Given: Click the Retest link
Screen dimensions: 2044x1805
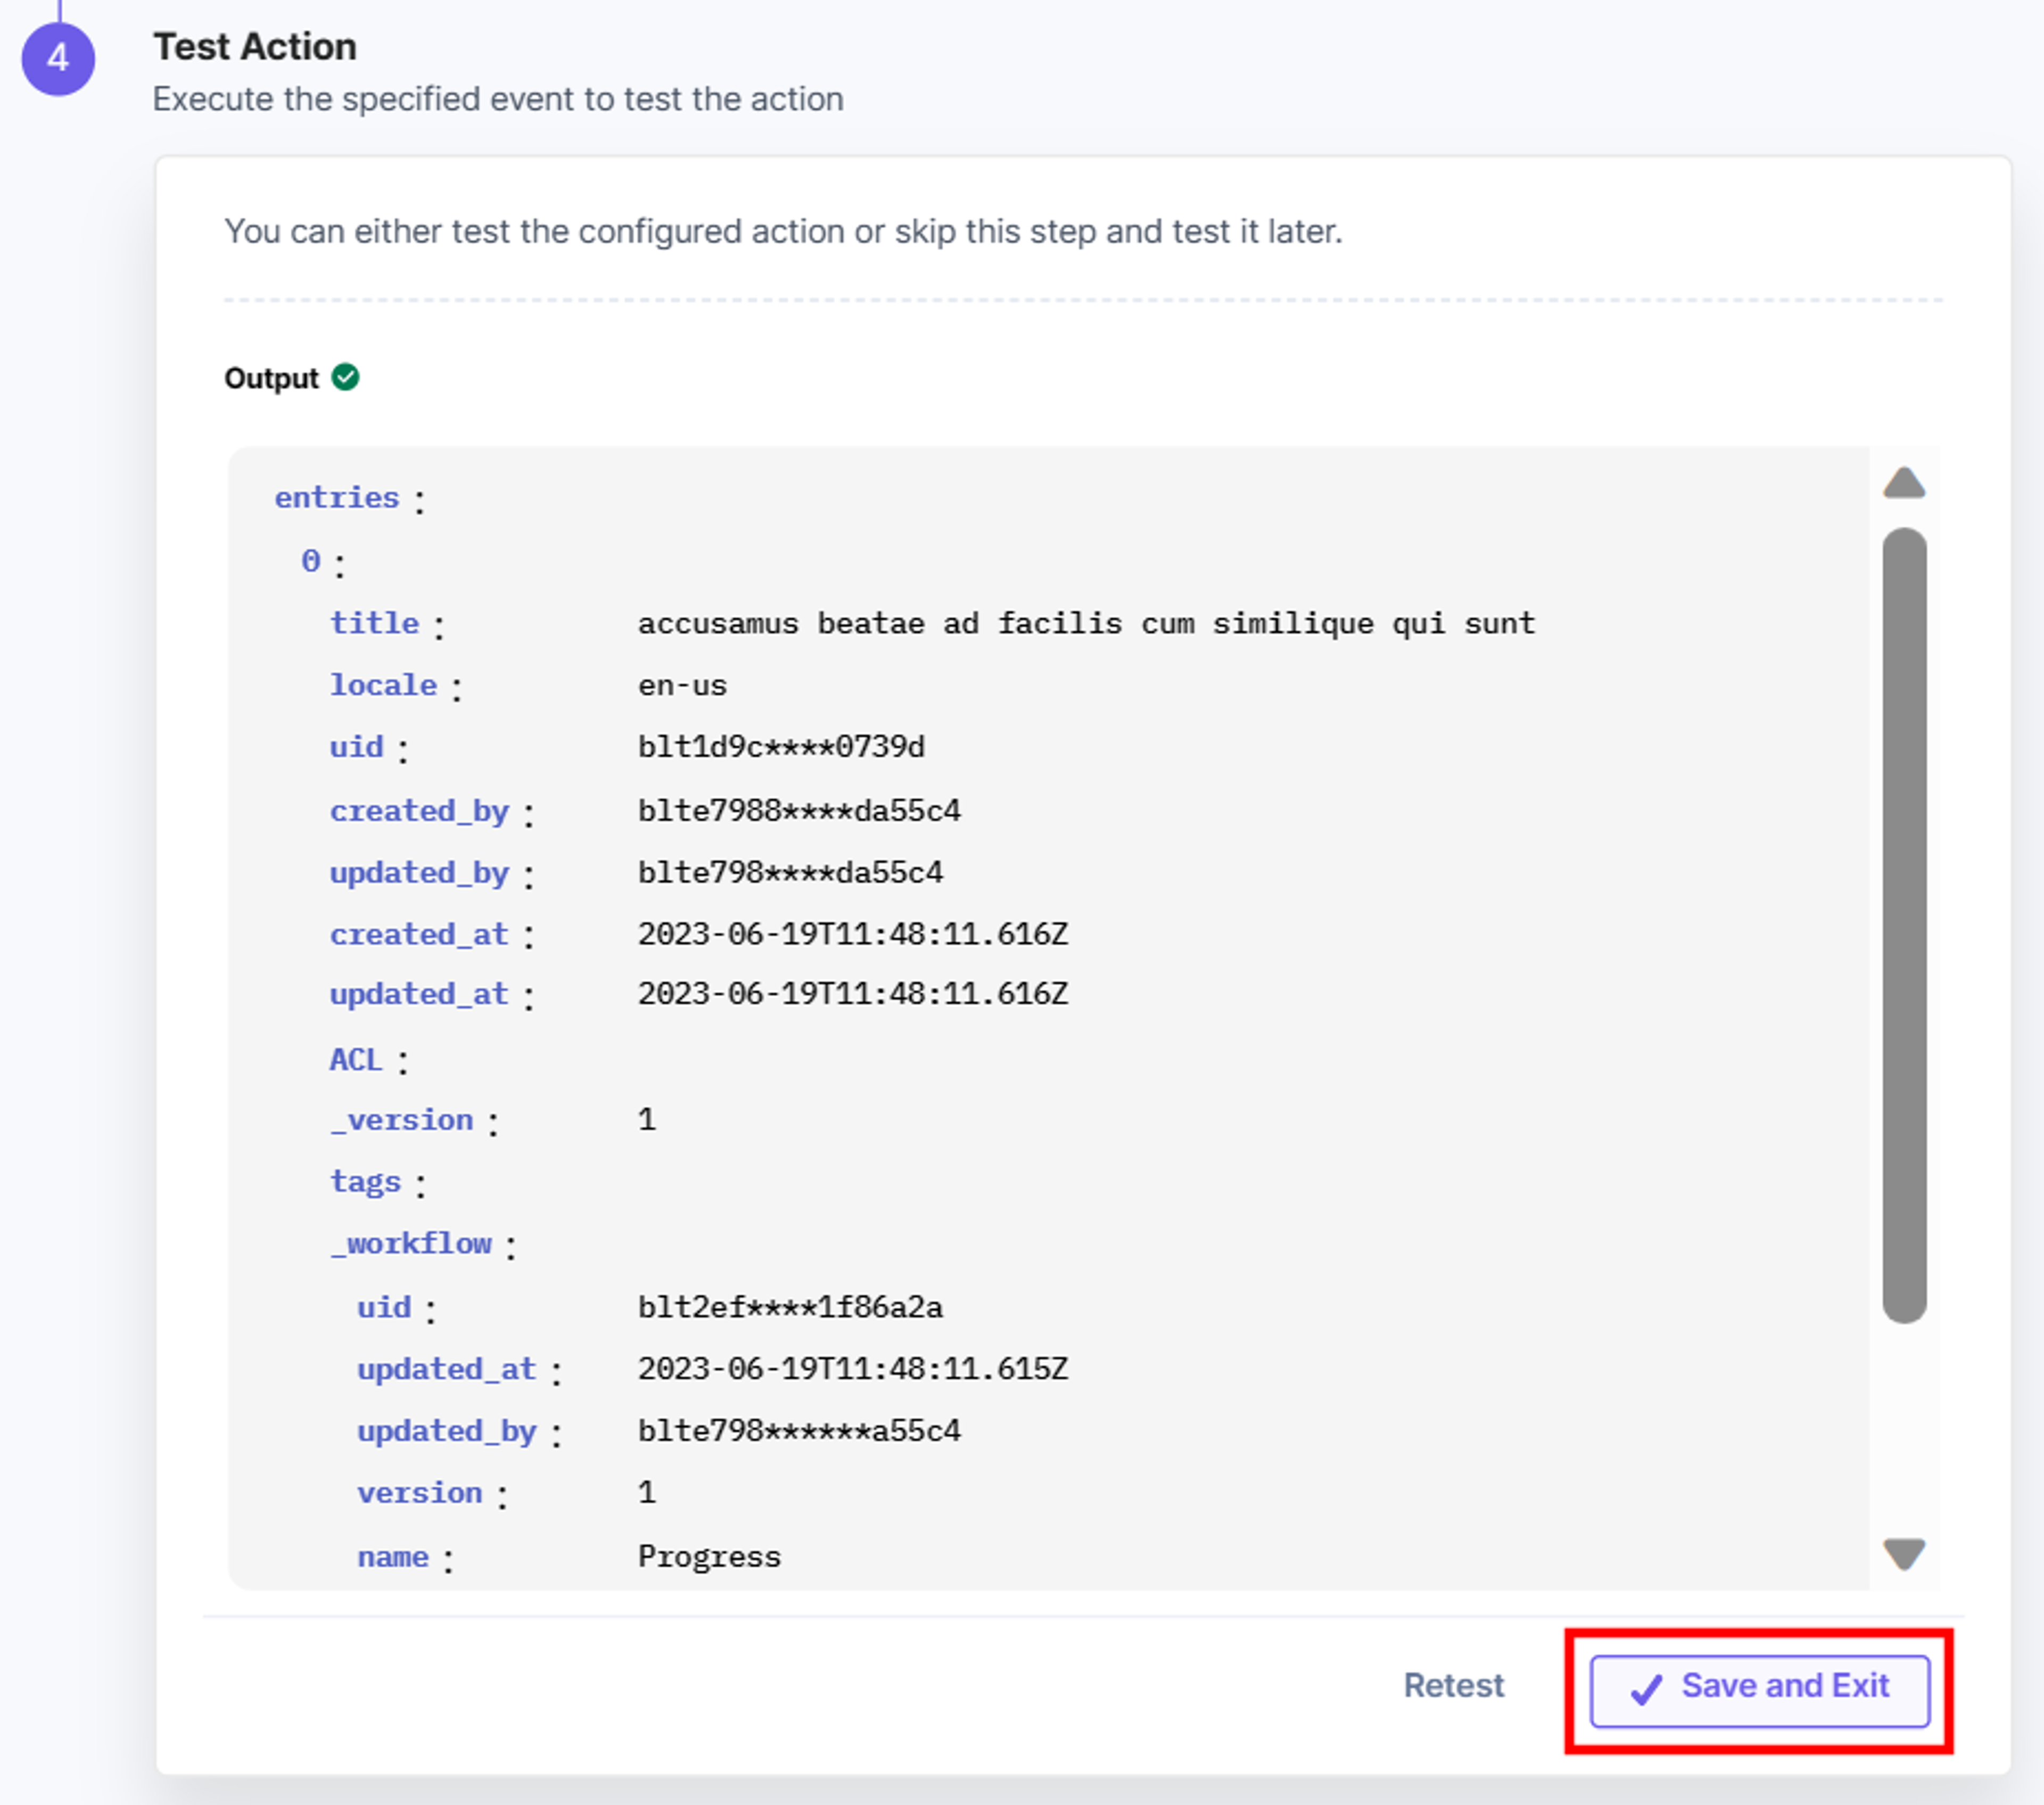Looking at the screenshot, I should tap(1453, 1686).
